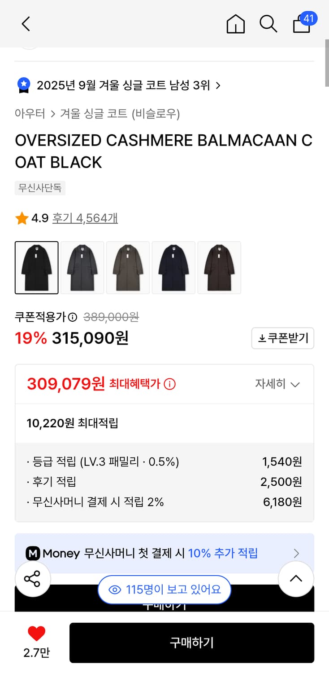
Task: Open the 무신사머니 10% 추가 적립 banner
Action: tap(164, 553)
